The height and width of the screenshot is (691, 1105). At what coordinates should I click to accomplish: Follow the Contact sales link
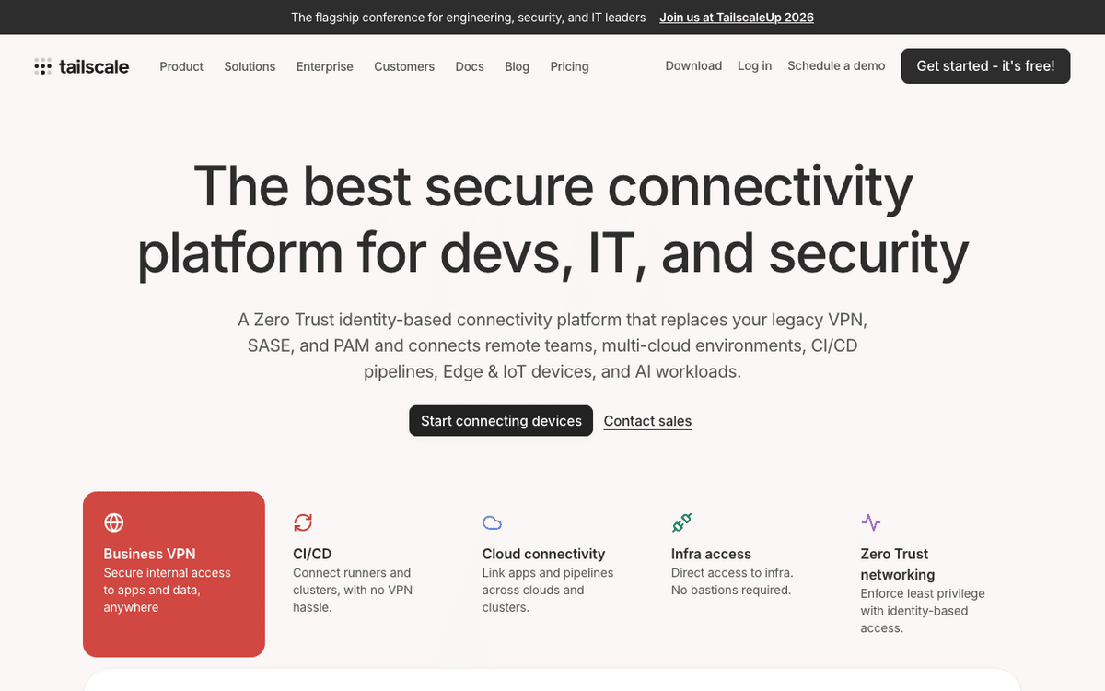point(647,421)
